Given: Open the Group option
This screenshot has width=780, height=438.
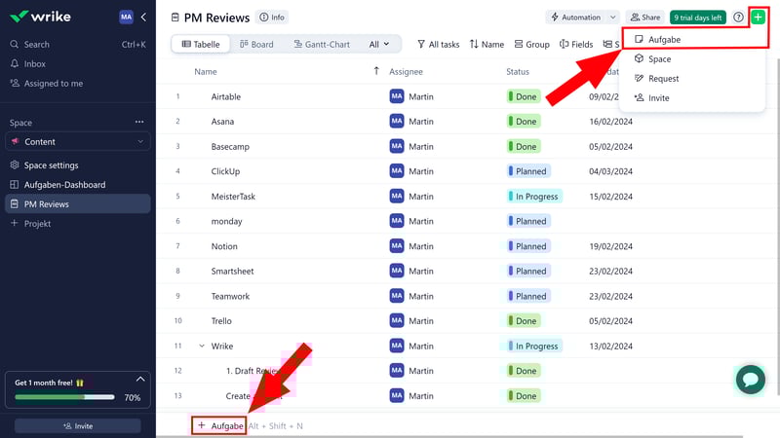Looking at the screenshot, I should pos(531,44).
